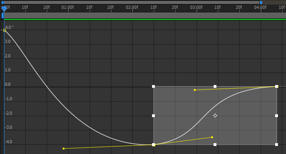Click the transform box bottom-right corner handle
The height and width of the screenshot is (154, 286).
pos(276,144)
